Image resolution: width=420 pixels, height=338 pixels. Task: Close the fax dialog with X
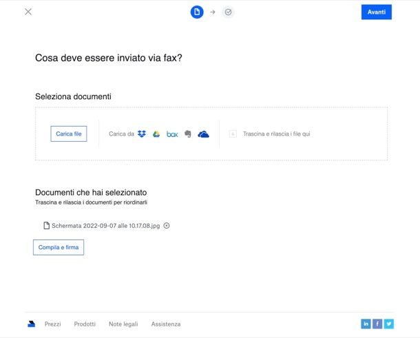pyautogui.click(x=28, y=12)
